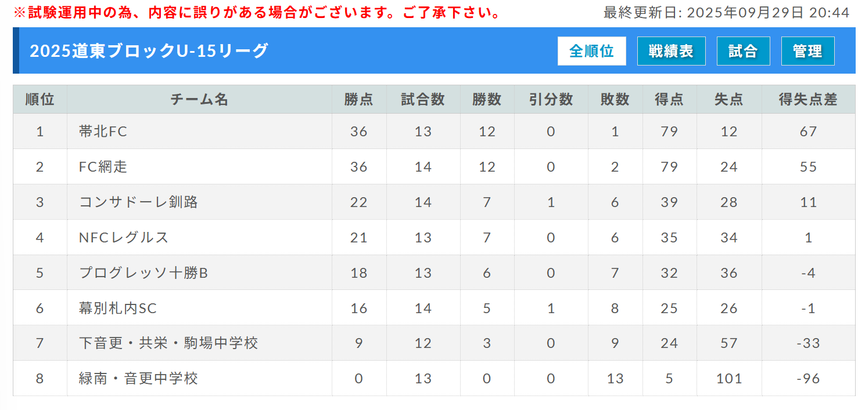Click the 試合数 column header
Viewport: 858px width, 410px height.
click(423, 100)
